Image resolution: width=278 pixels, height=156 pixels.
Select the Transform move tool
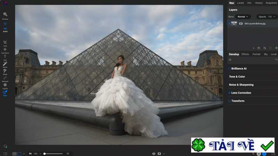pos(5,50)
